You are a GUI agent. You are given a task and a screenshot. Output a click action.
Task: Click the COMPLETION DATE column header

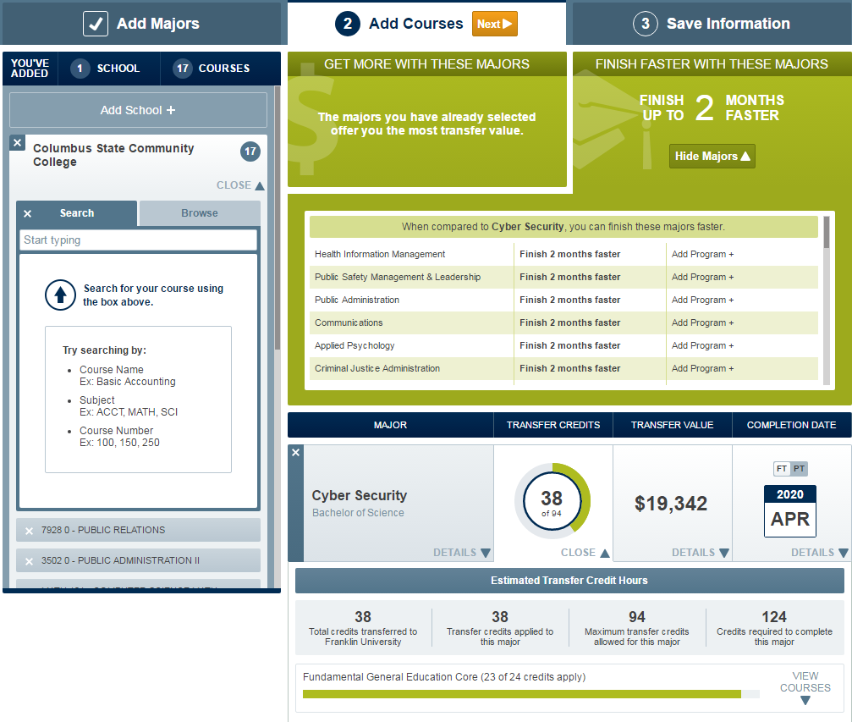(x=791, y=425)
